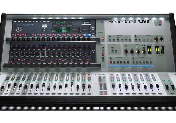This screenshot has width=176, height=123.
Task: Move the leftmost input channel fader
Action: (2, 87)
